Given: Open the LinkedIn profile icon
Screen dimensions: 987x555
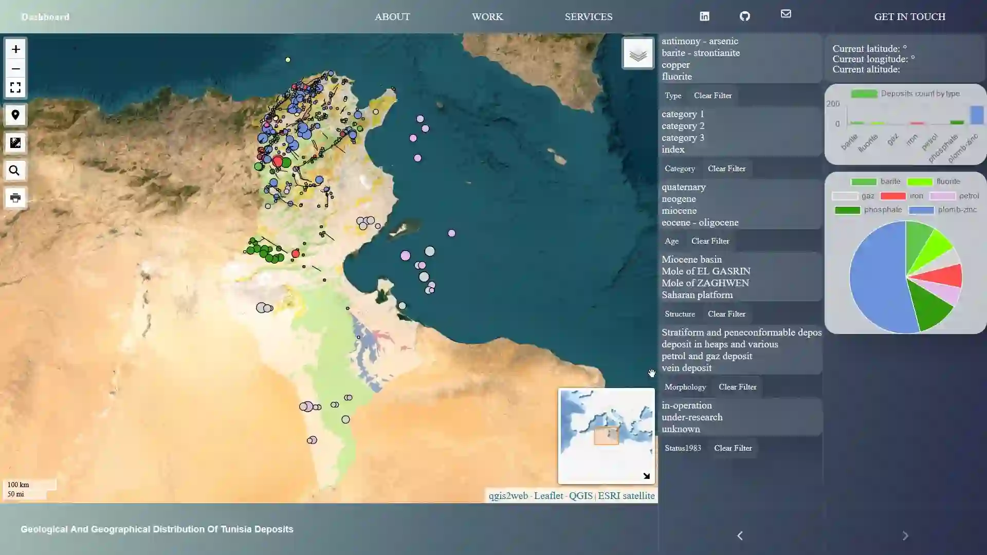Looking at the screenshot, I should (704, 16).
